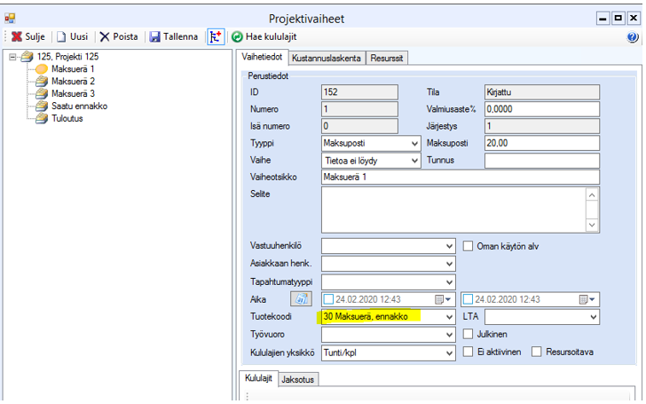Click the Poista delete icon
Image resolution: width=646 pixels, height=404 pixels.
[x=105, y=36]
